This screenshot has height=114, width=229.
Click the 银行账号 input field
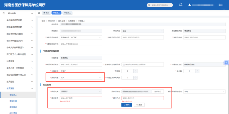[x=81, y=98]
